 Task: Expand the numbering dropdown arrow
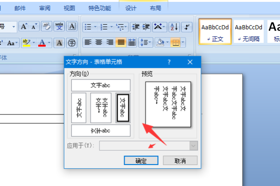click(x=112, y=27)
